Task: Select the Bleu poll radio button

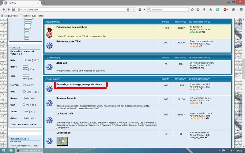Action: [x=24, y=91]
